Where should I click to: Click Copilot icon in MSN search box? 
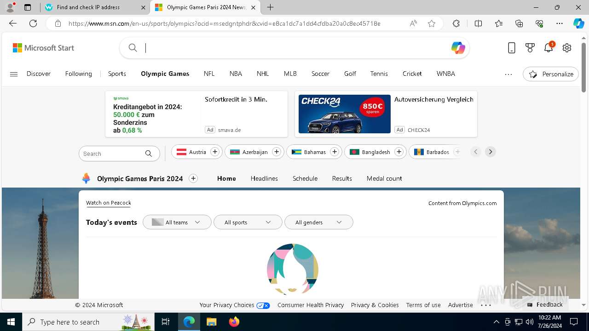[458, 48]
